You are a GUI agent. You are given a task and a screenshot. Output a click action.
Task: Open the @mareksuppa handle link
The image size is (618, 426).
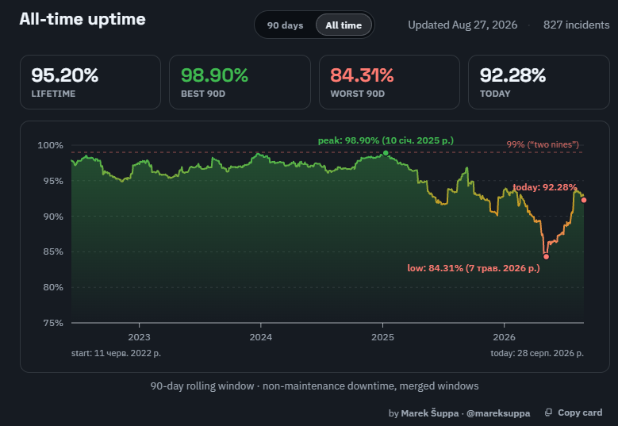[498, 413]
